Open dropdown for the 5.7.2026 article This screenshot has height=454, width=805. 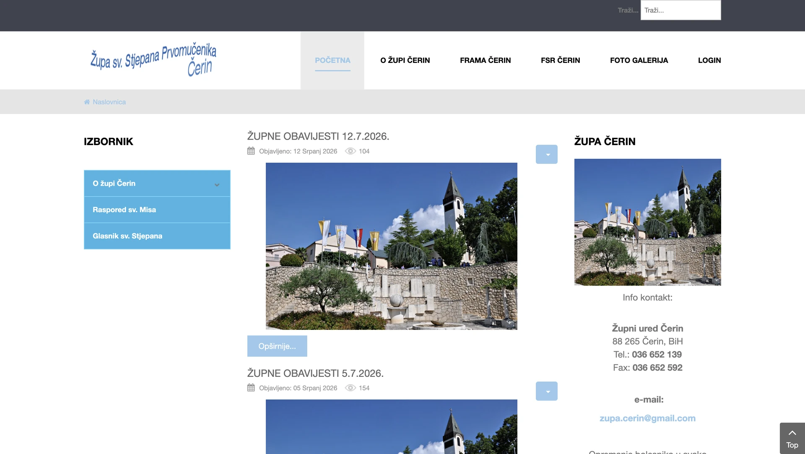(x=547, y=391)
